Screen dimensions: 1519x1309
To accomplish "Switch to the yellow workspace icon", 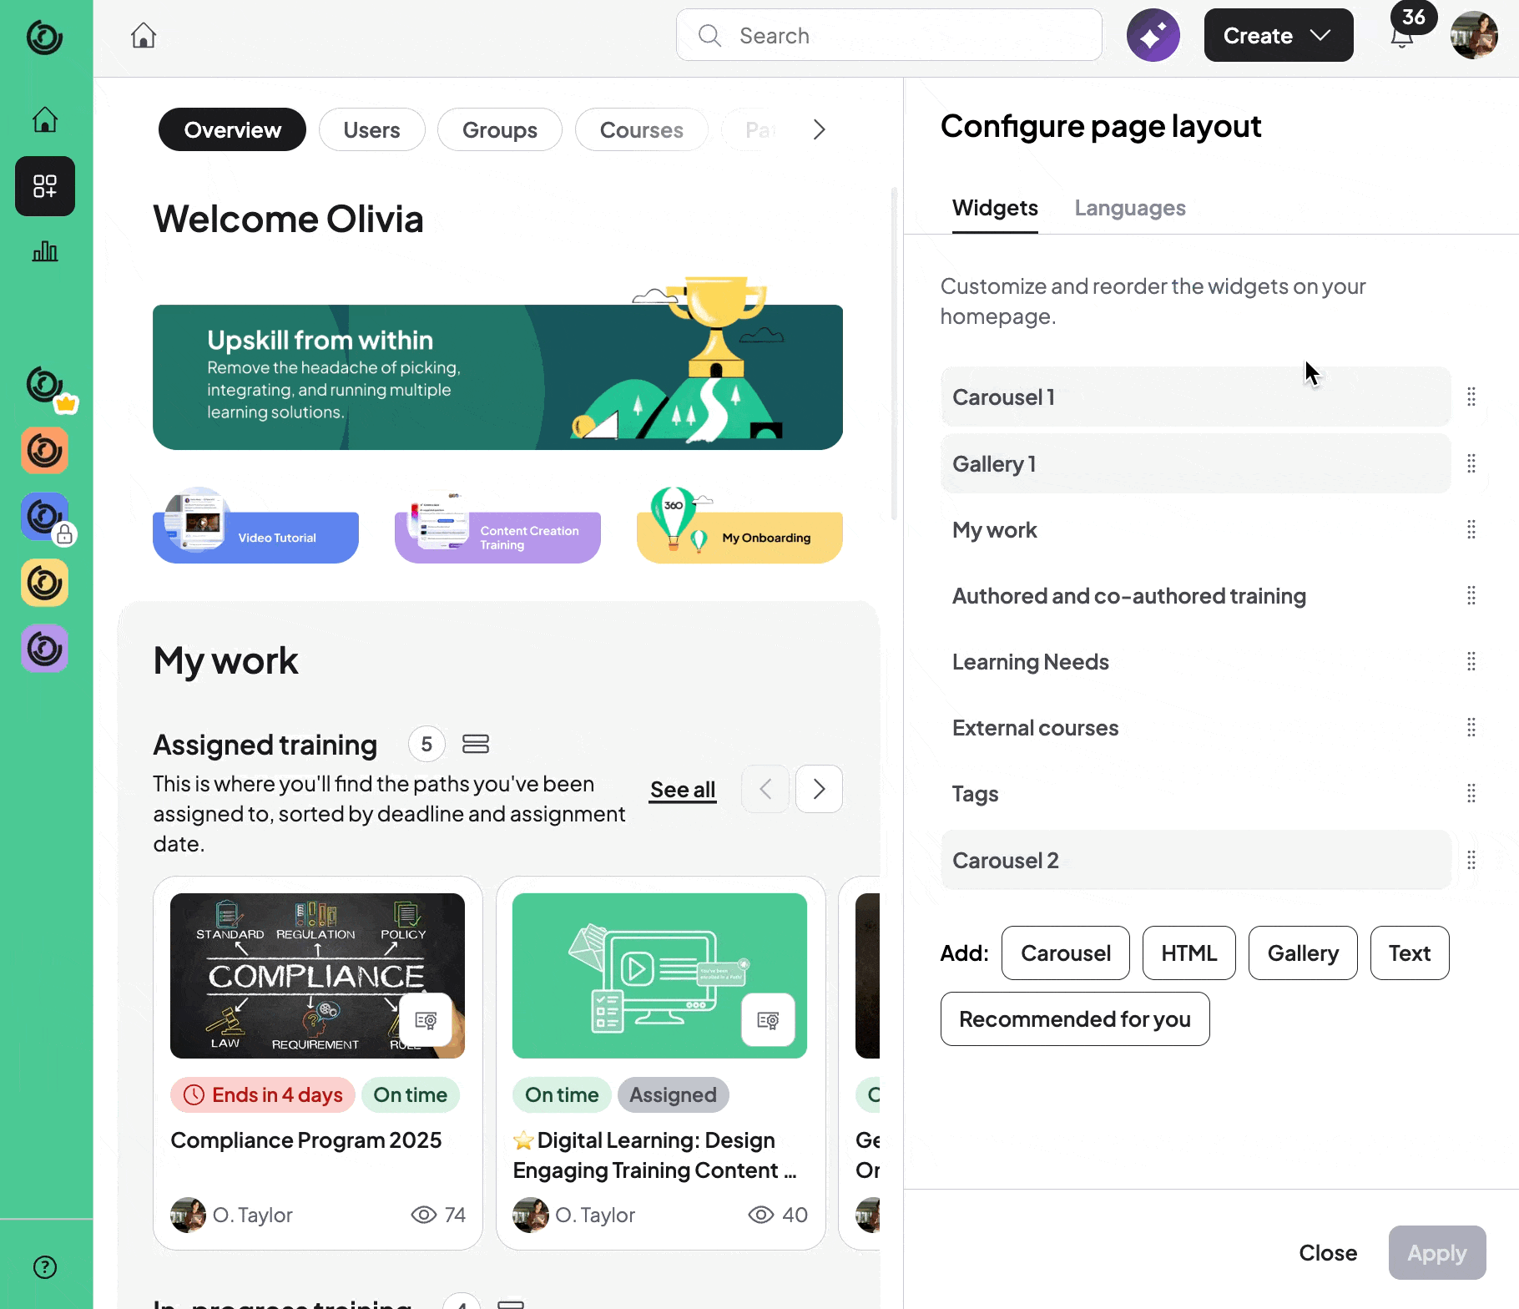I will (x=45, y=583).
